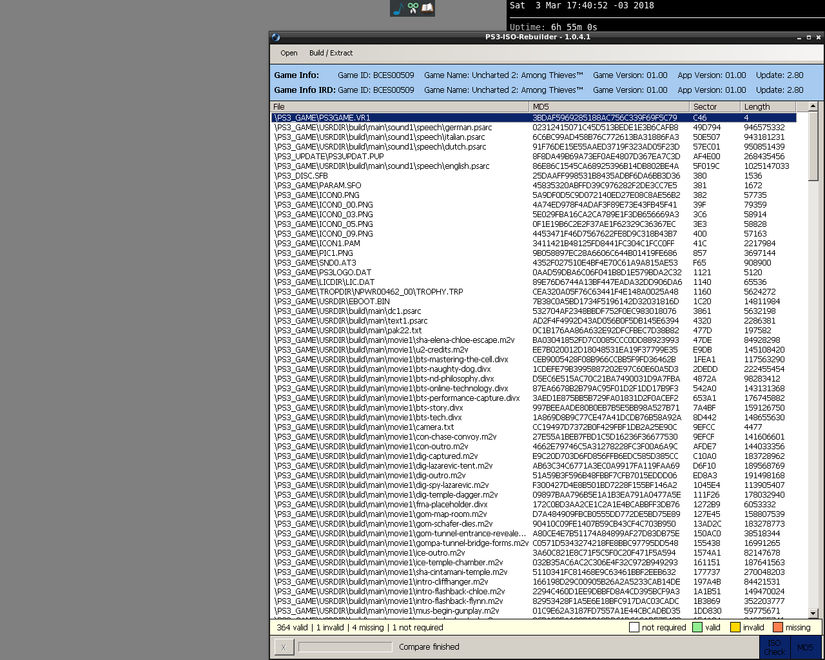
Task: Select the camera.txt file row
Action: tap(534, 427)
